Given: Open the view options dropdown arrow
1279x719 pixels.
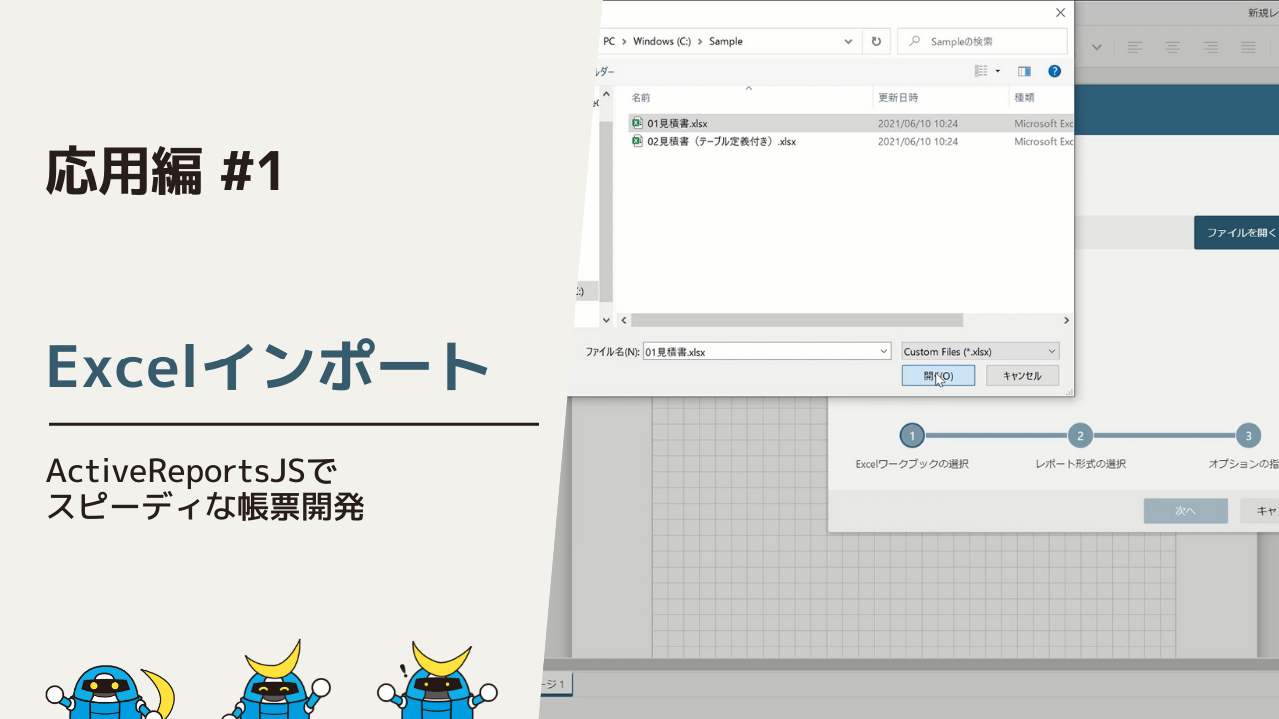Looking at the screenshot, I should (x=997, y=71).
